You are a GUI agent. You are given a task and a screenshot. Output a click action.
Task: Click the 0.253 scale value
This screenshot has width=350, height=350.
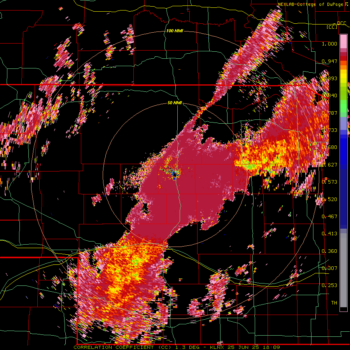point(329,285)
